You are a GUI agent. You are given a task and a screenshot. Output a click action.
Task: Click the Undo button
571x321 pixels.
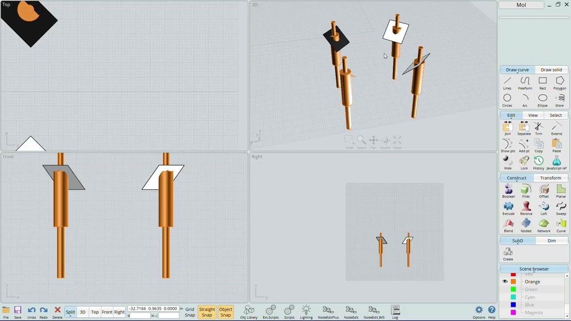pos(32,313)
